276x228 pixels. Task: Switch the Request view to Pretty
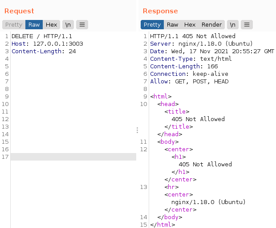click(x=14, y=25)
